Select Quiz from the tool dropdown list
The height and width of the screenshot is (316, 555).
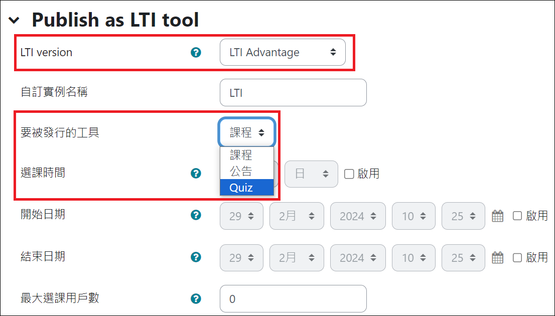(246, 187)
